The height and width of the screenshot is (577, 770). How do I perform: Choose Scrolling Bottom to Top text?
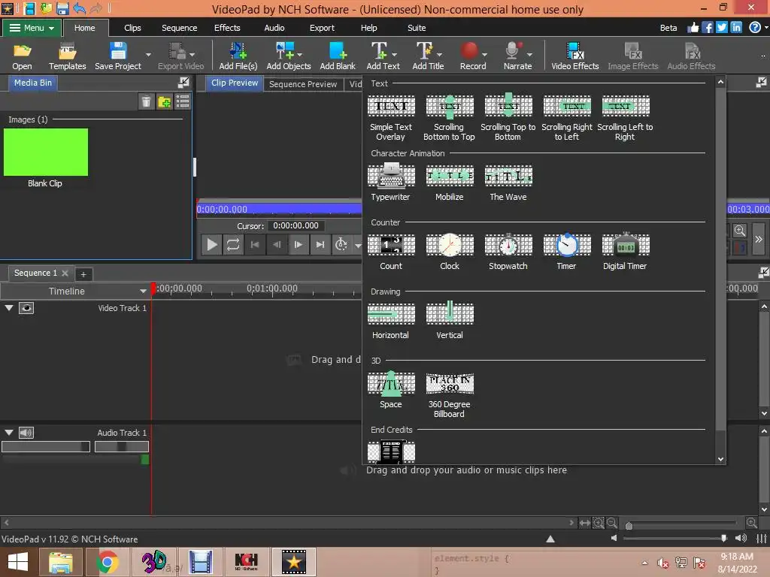click(450, 118)
